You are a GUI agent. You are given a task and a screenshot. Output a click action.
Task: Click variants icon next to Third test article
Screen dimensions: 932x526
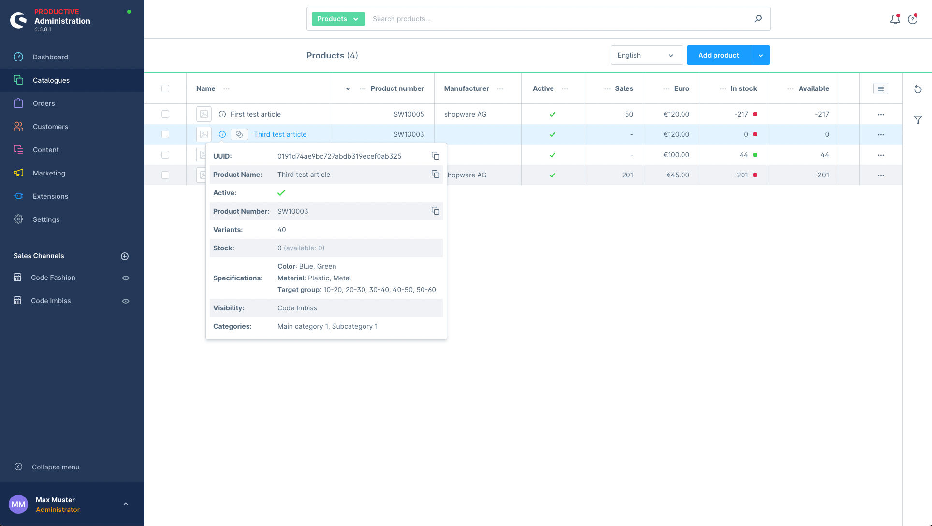point(239,134)
